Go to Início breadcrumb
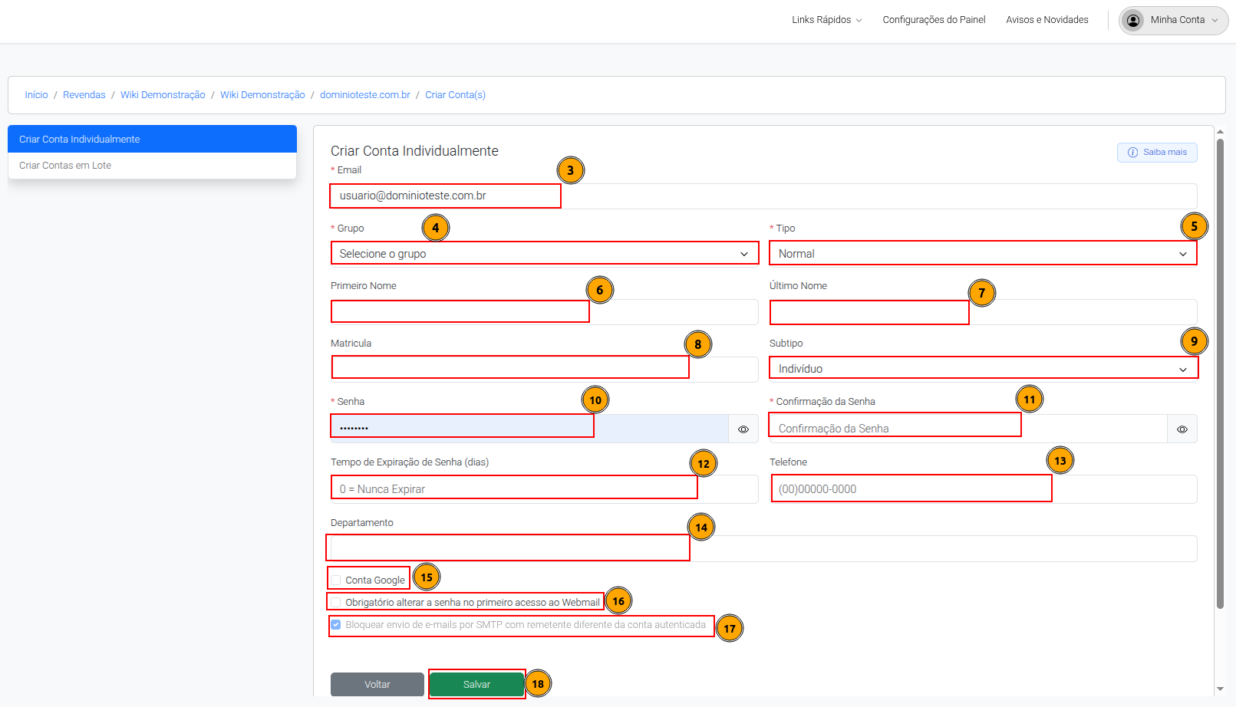 [x=36, y=95]
